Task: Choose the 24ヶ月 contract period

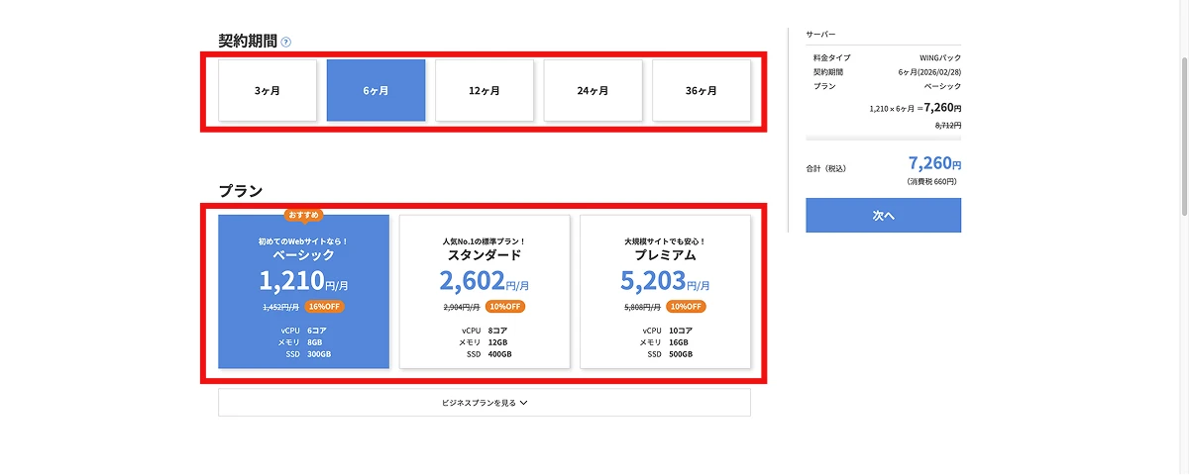Action: point(593,90)
